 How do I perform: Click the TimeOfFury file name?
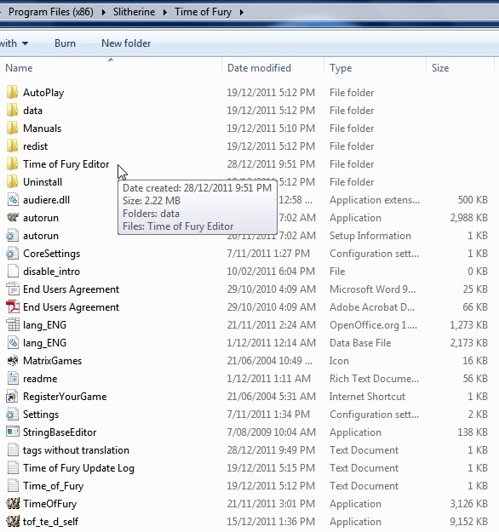pos(50,504)
